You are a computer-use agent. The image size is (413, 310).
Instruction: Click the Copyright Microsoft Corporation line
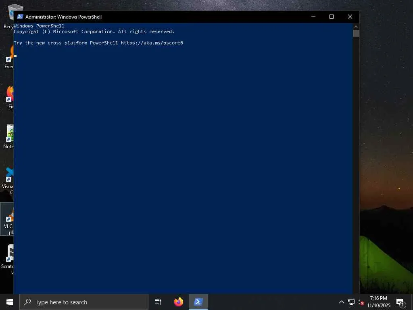pyautogui.click(x=94, y=31)
